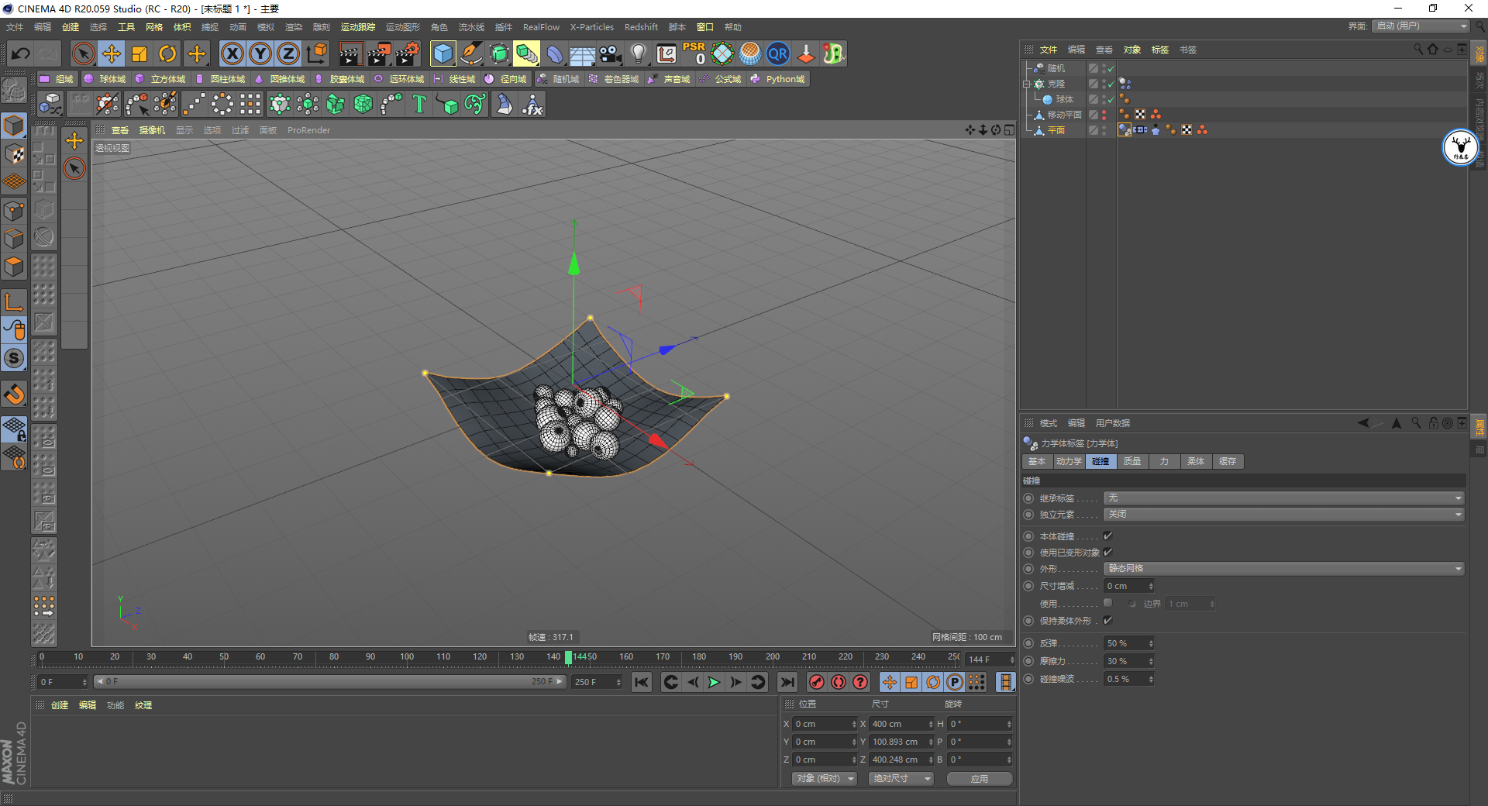Click the Cube primitive icon

[443, 53]
